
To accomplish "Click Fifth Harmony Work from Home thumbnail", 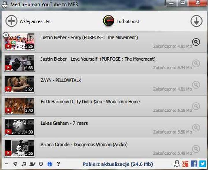I will (19, 106).
